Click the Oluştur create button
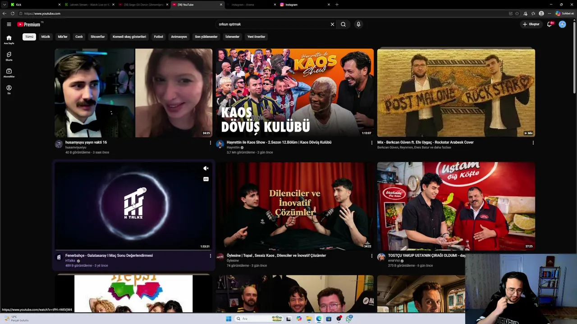Image resolution: width=577 pixels, height=324 pixels. [531, 24]
